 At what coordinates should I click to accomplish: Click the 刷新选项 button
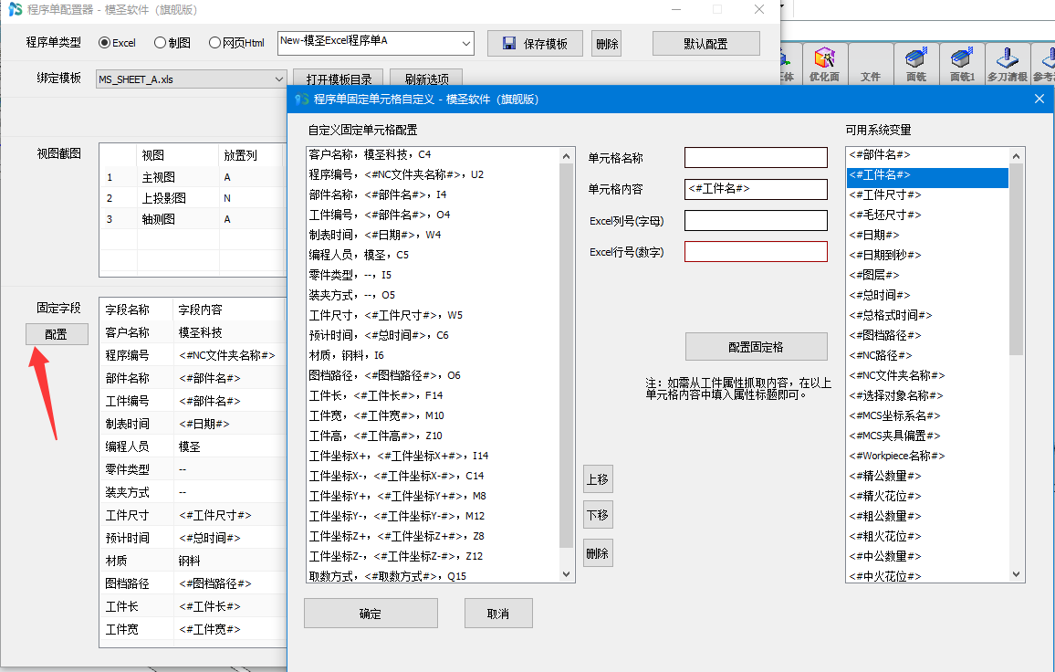[426, 79]
